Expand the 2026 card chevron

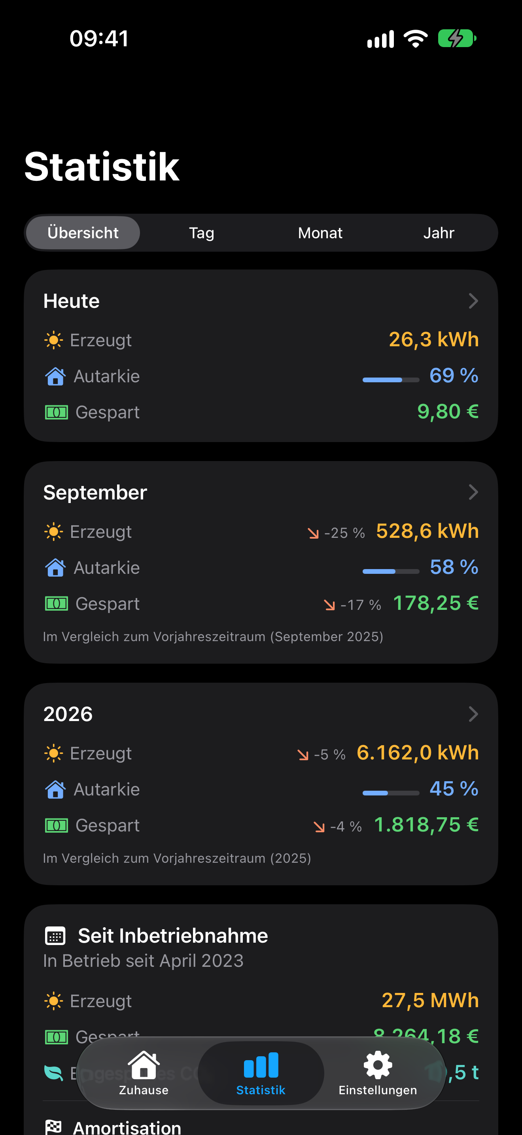pyautogui.click(x=473, y=714)
